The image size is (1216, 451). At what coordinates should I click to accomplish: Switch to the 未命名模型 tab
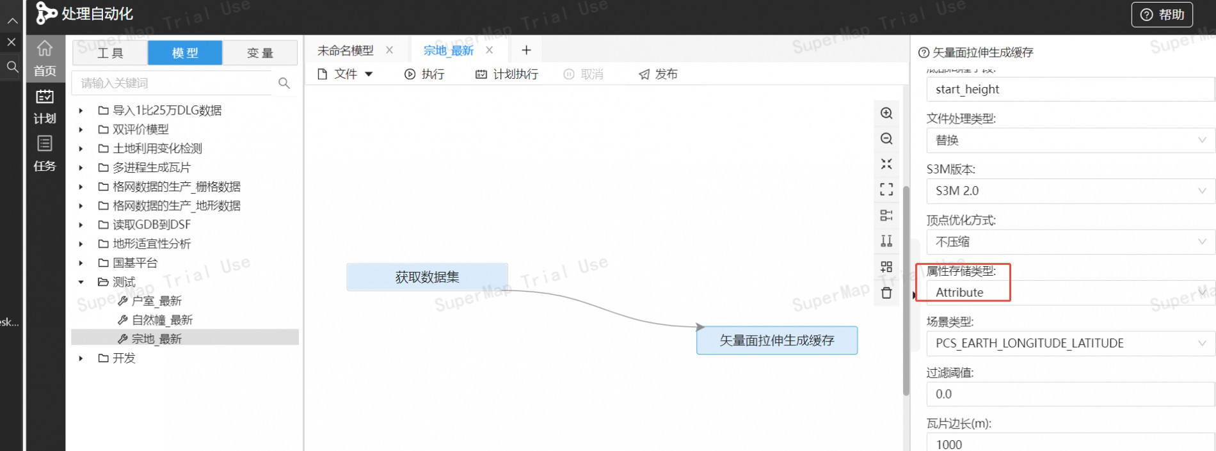(x=346, y=51)
